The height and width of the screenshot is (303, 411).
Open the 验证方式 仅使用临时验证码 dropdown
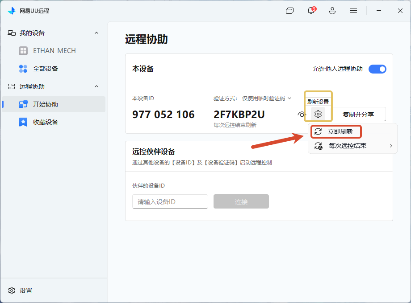[x=267, y=98]
